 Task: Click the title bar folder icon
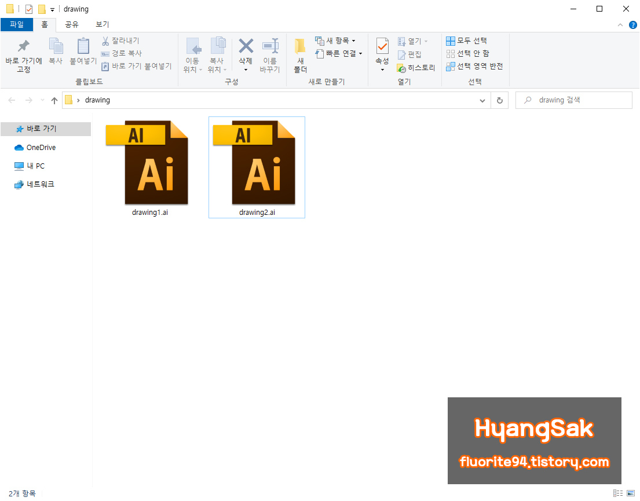point(10,9)
